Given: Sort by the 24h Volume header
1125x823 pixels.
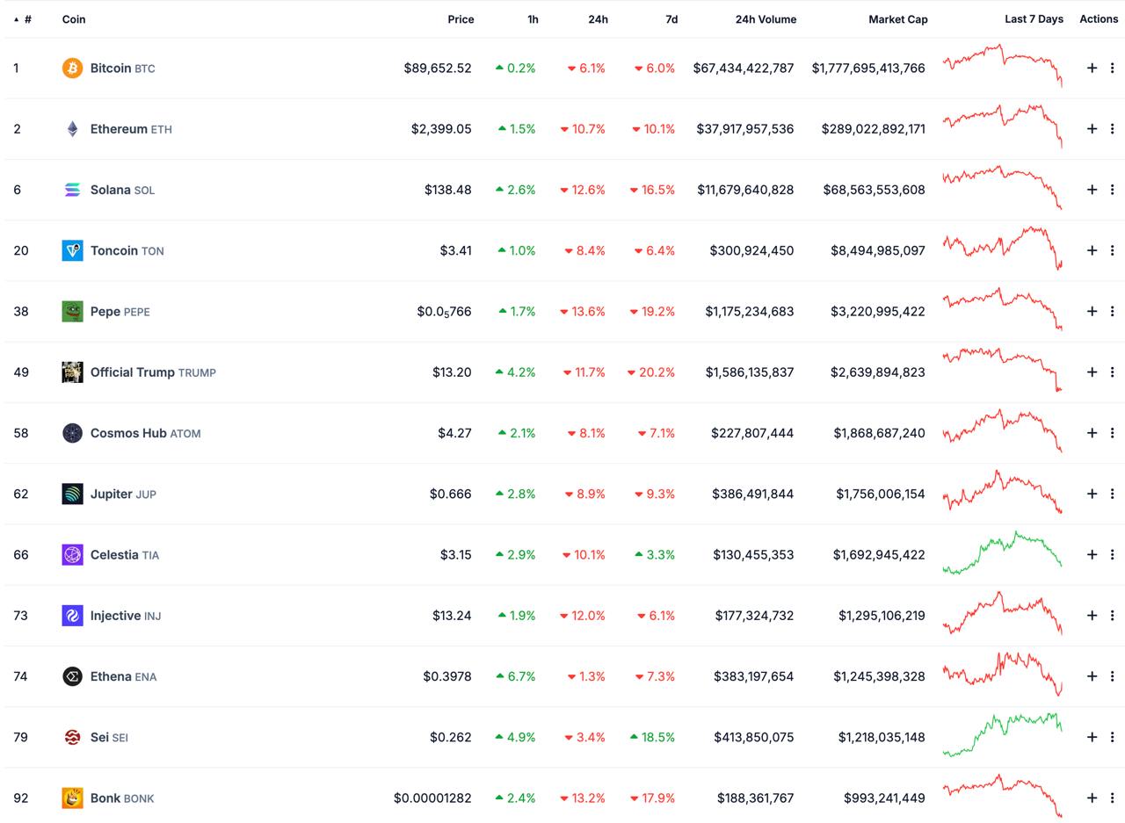Looking at the screenshot, I should tap(766, 19).
